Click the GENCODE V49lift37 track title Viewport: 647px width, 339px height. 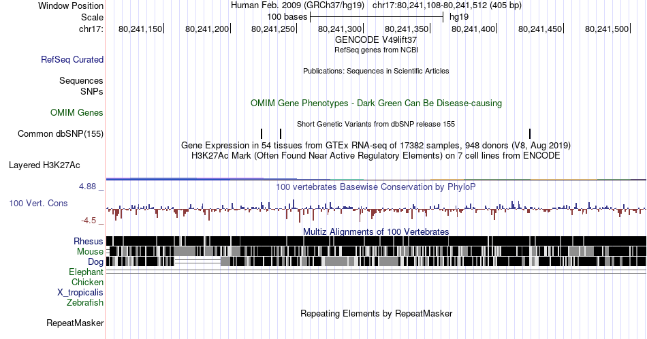[x=376, y=39]
